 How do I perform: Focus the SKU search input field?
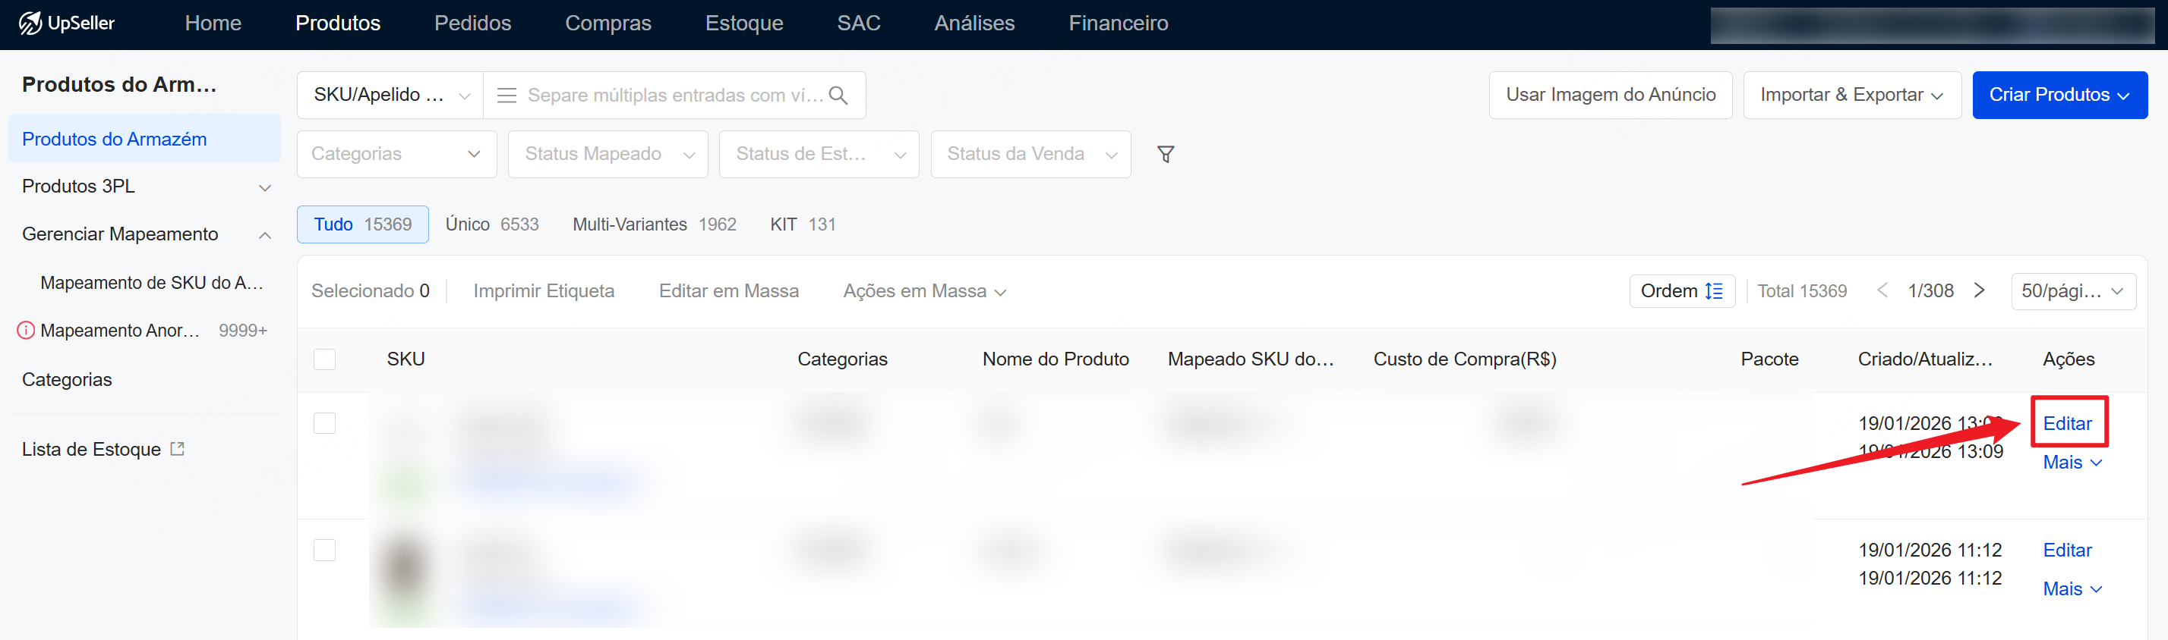tap(674, 96)
